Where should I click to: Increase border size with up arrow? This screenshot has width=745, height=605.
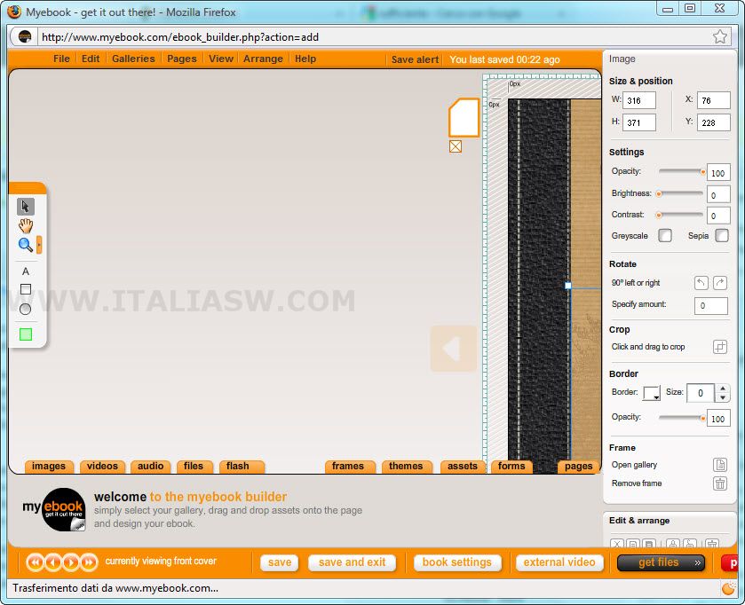(723, 389)
